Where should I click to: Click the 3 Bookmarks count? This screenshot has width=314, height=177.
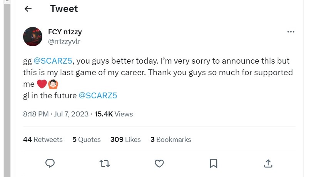click(x=170, y=140)
